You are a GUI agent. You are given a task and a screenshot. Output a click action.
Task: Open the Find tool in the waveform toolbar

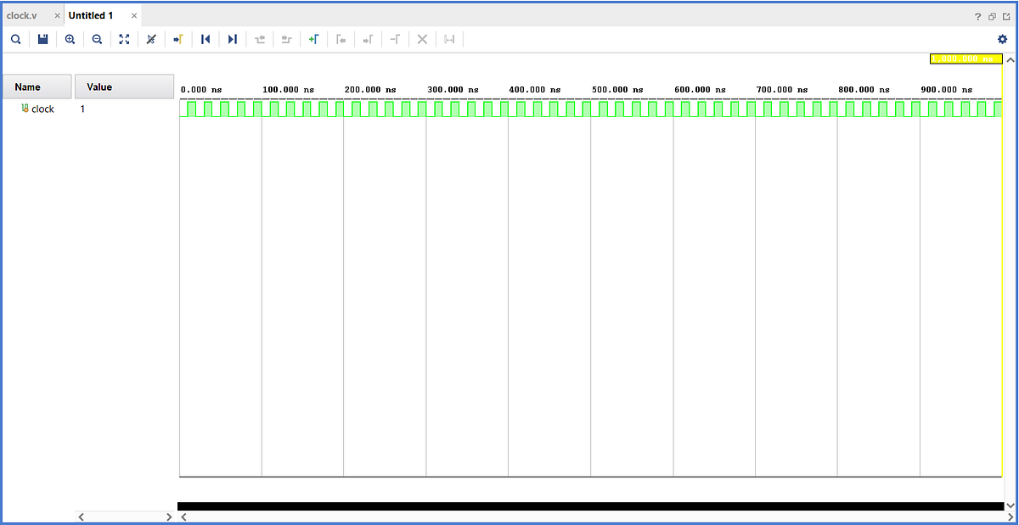(x=15, y=39)
